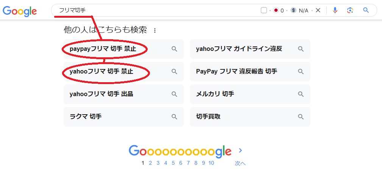Click magnifier icon in paypayフリマ 切手 禁止 row
Viewport: 382px width, 170px height.
point(175,49)
